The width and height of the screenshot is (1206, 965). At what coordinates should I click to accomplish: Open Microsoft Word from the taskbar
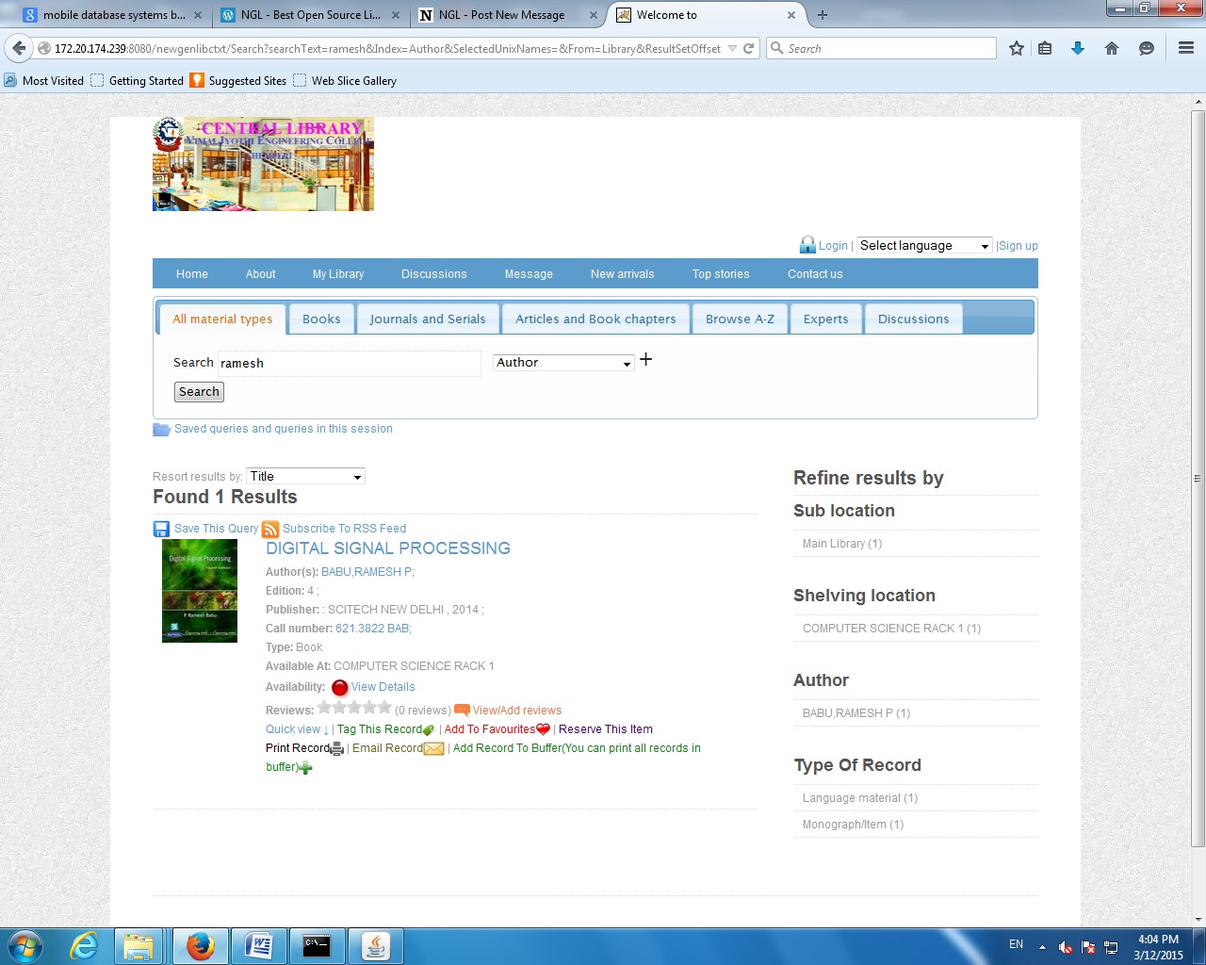click(x=258, y=945)
